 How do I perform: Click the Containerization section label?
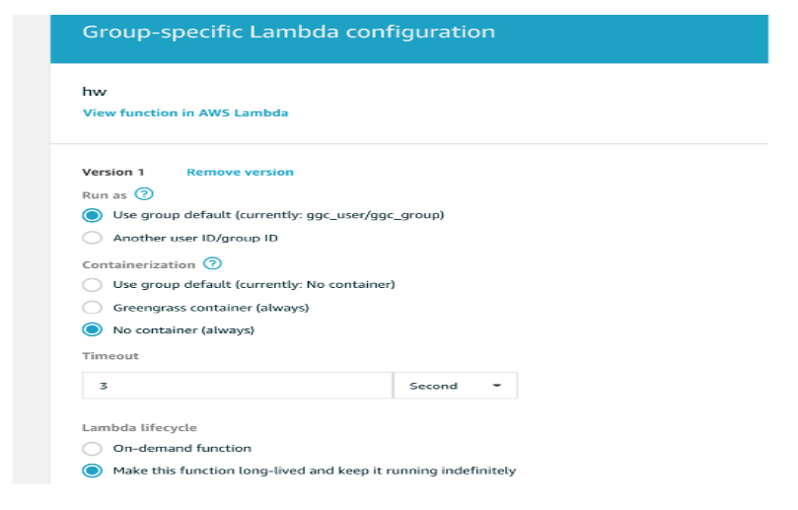138,264
